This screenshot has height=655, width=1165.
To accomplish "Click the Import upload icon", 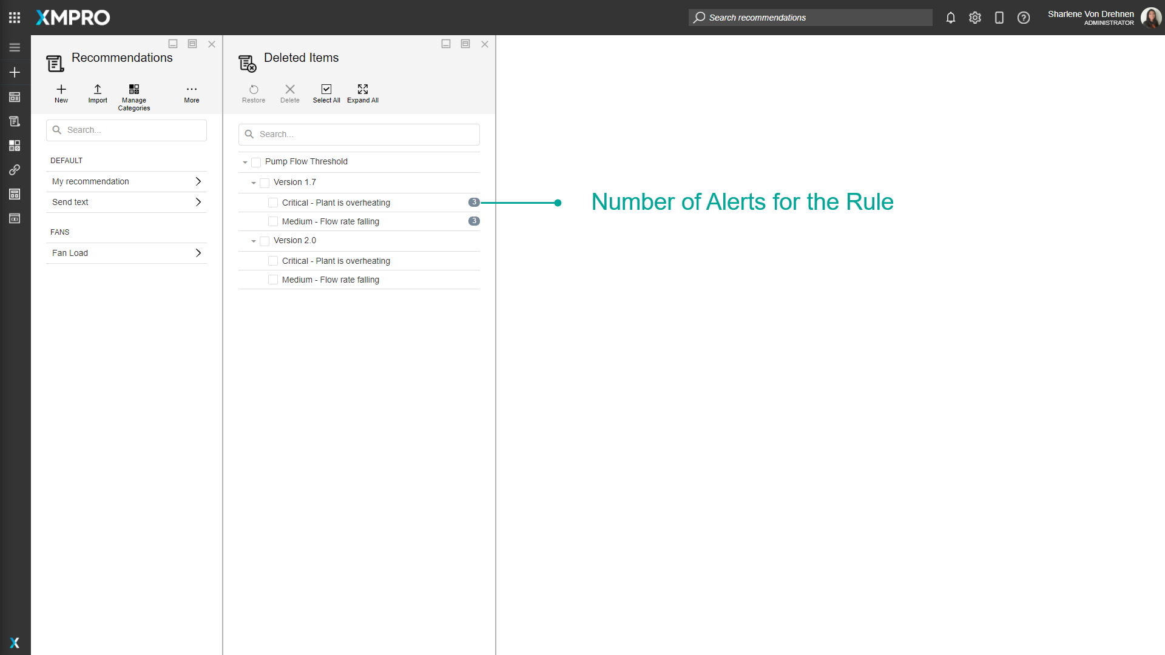I will point(98,90).
